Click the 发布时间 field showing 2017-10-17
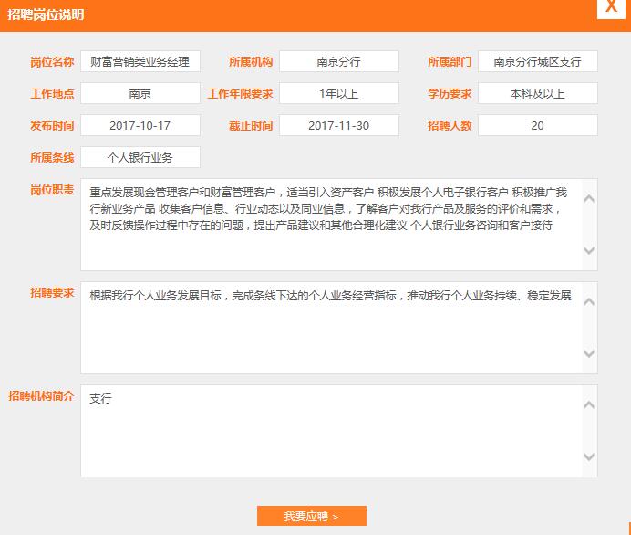631x535 pixels. (x=140, y=125)
